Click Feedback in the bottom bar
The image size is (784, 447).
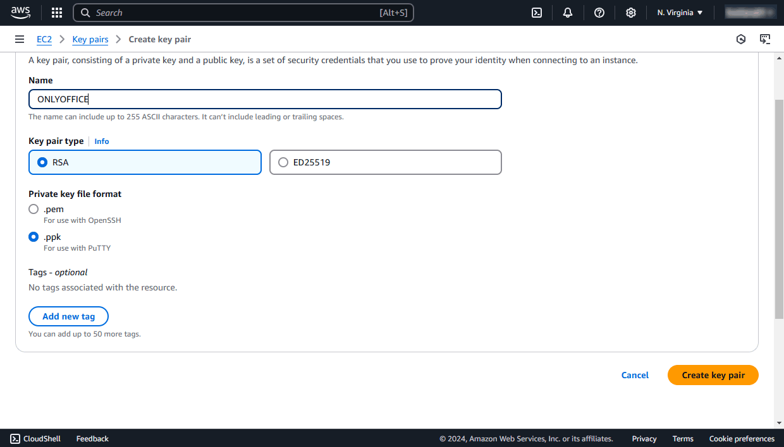92,438
